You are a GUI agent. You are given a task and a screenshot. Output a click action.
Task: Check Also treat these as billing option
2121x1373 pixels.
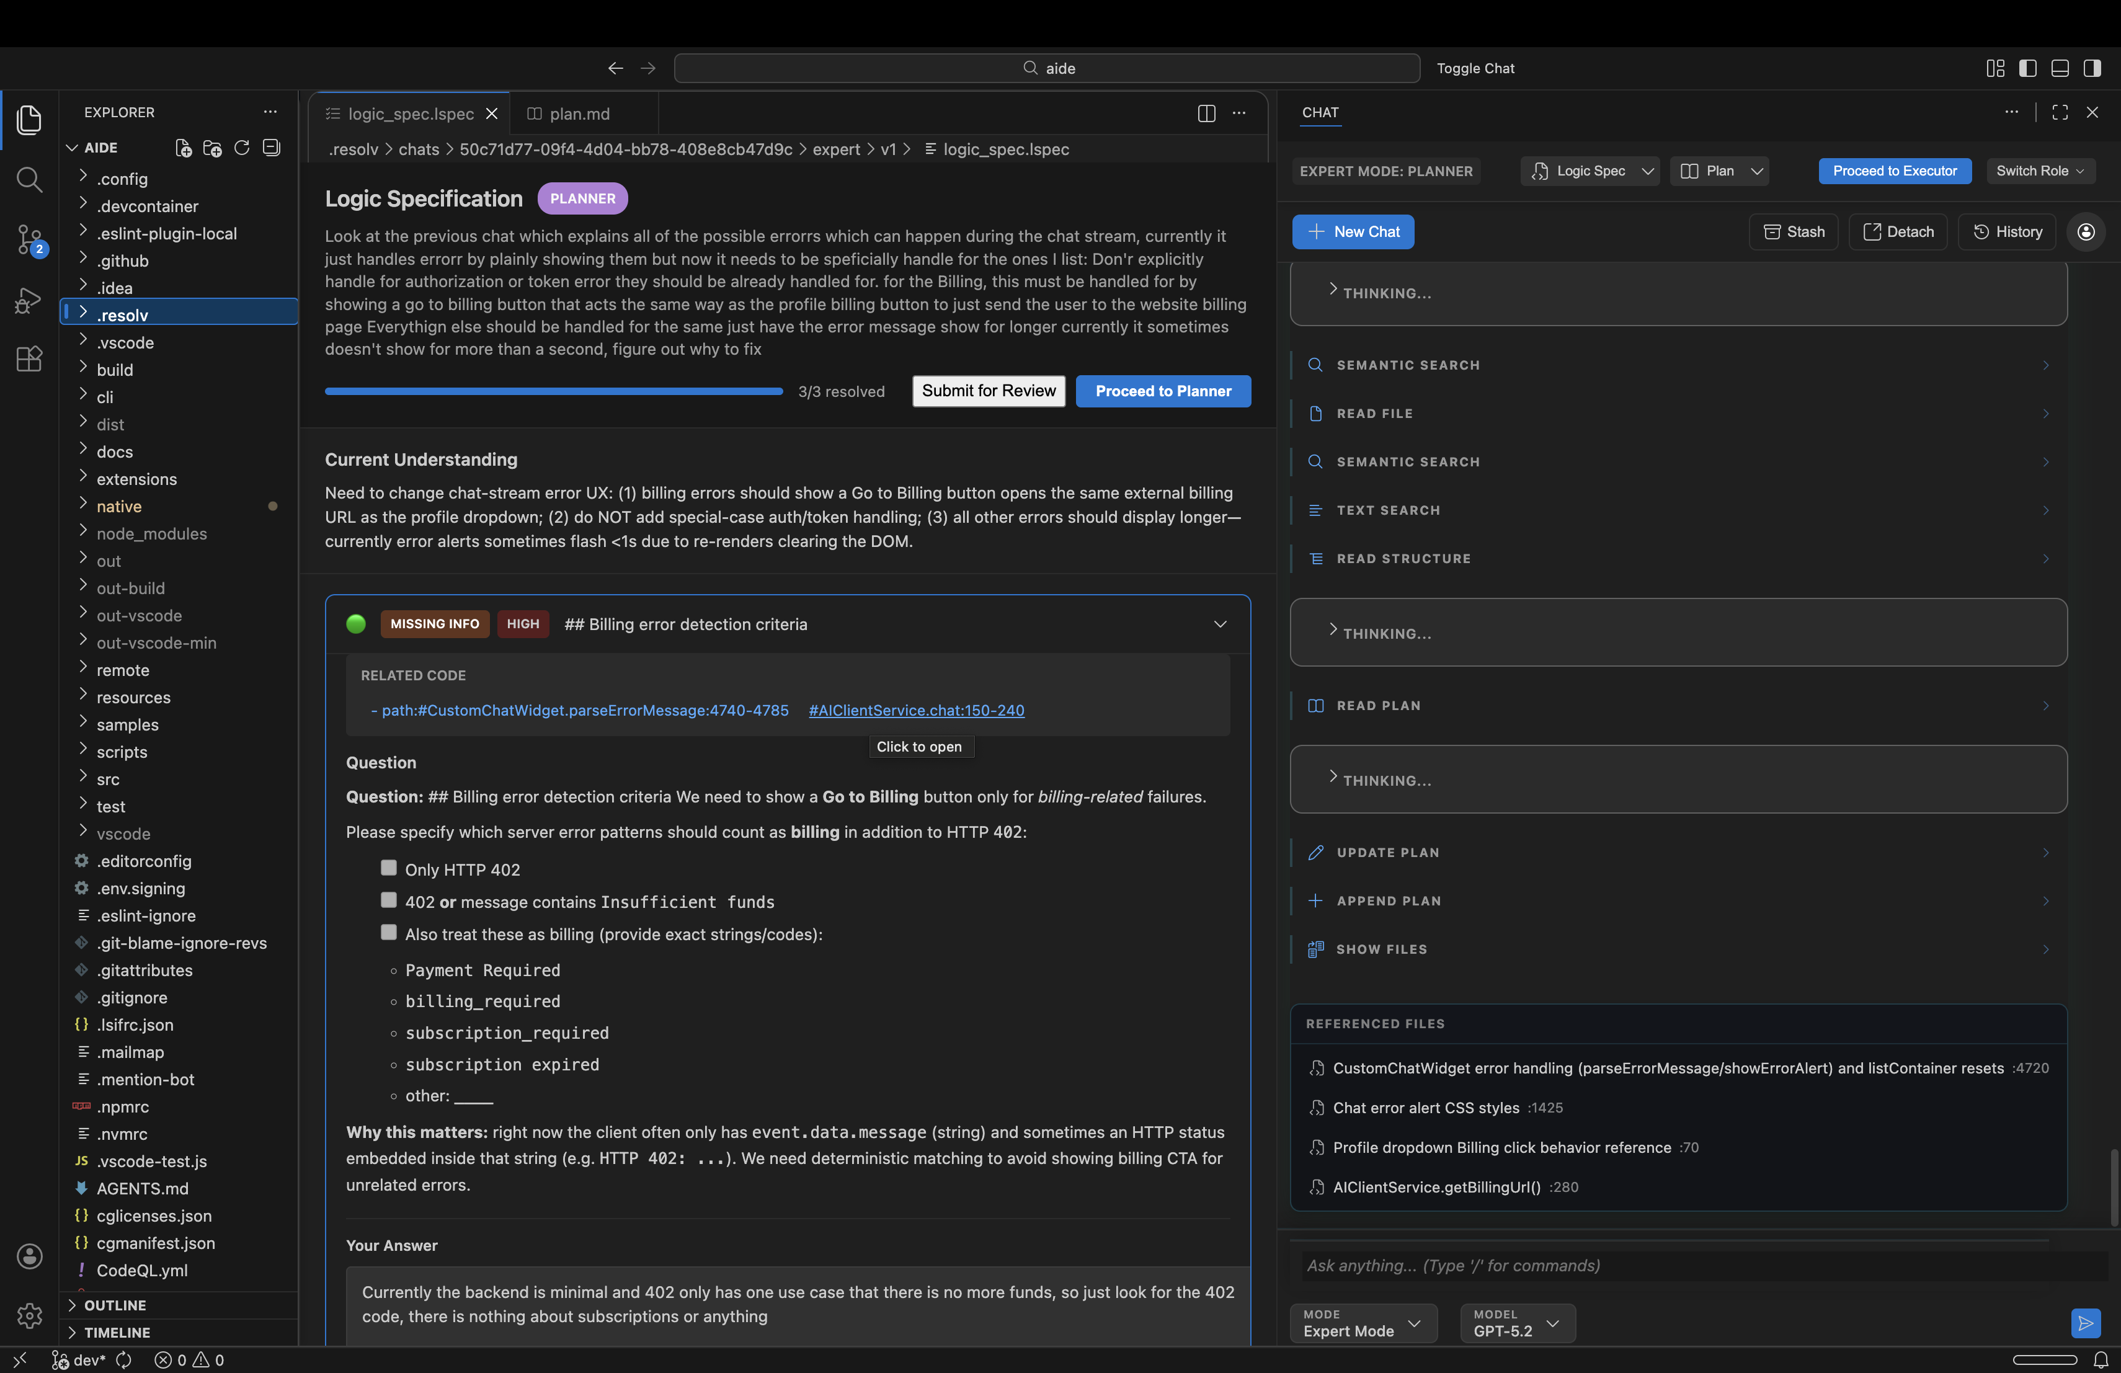(388, 932)
